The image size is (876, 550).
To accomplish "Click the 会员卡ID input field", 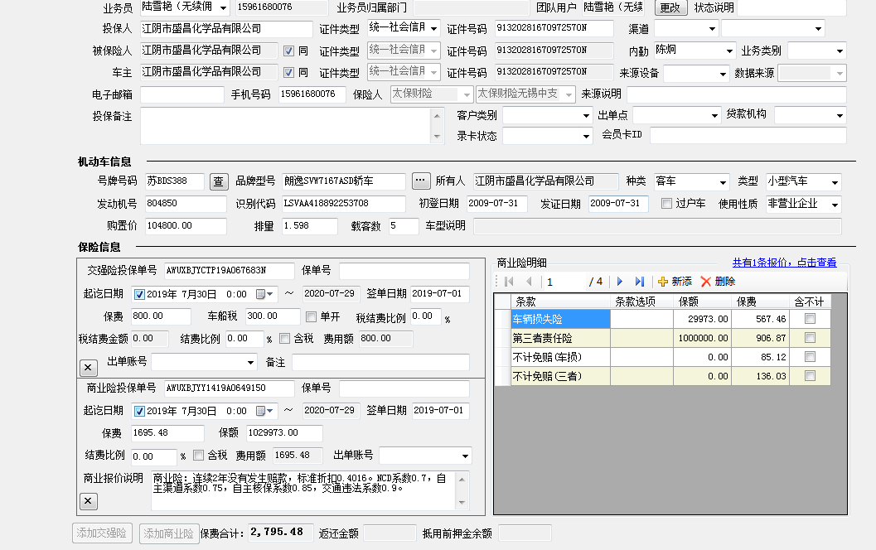I will point(748,135).
